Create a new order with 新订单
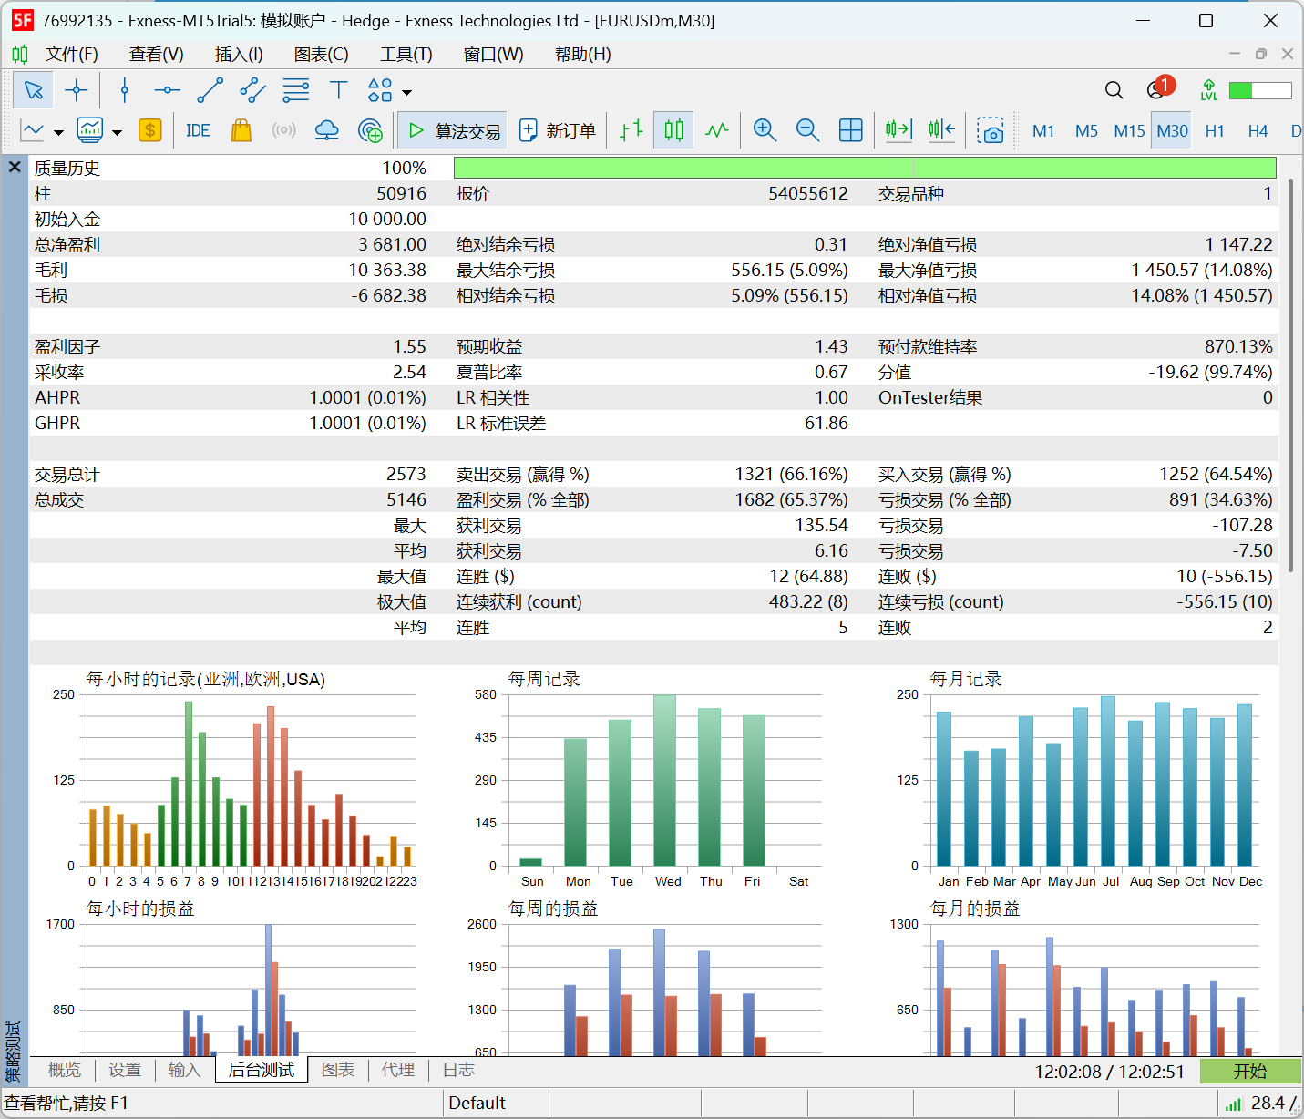The height and width of the screenshot is (1119, 1304). 558,130
